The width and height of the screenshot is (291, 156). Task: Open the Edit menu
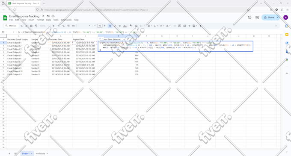pyautogui.click(x=17, y=20)
